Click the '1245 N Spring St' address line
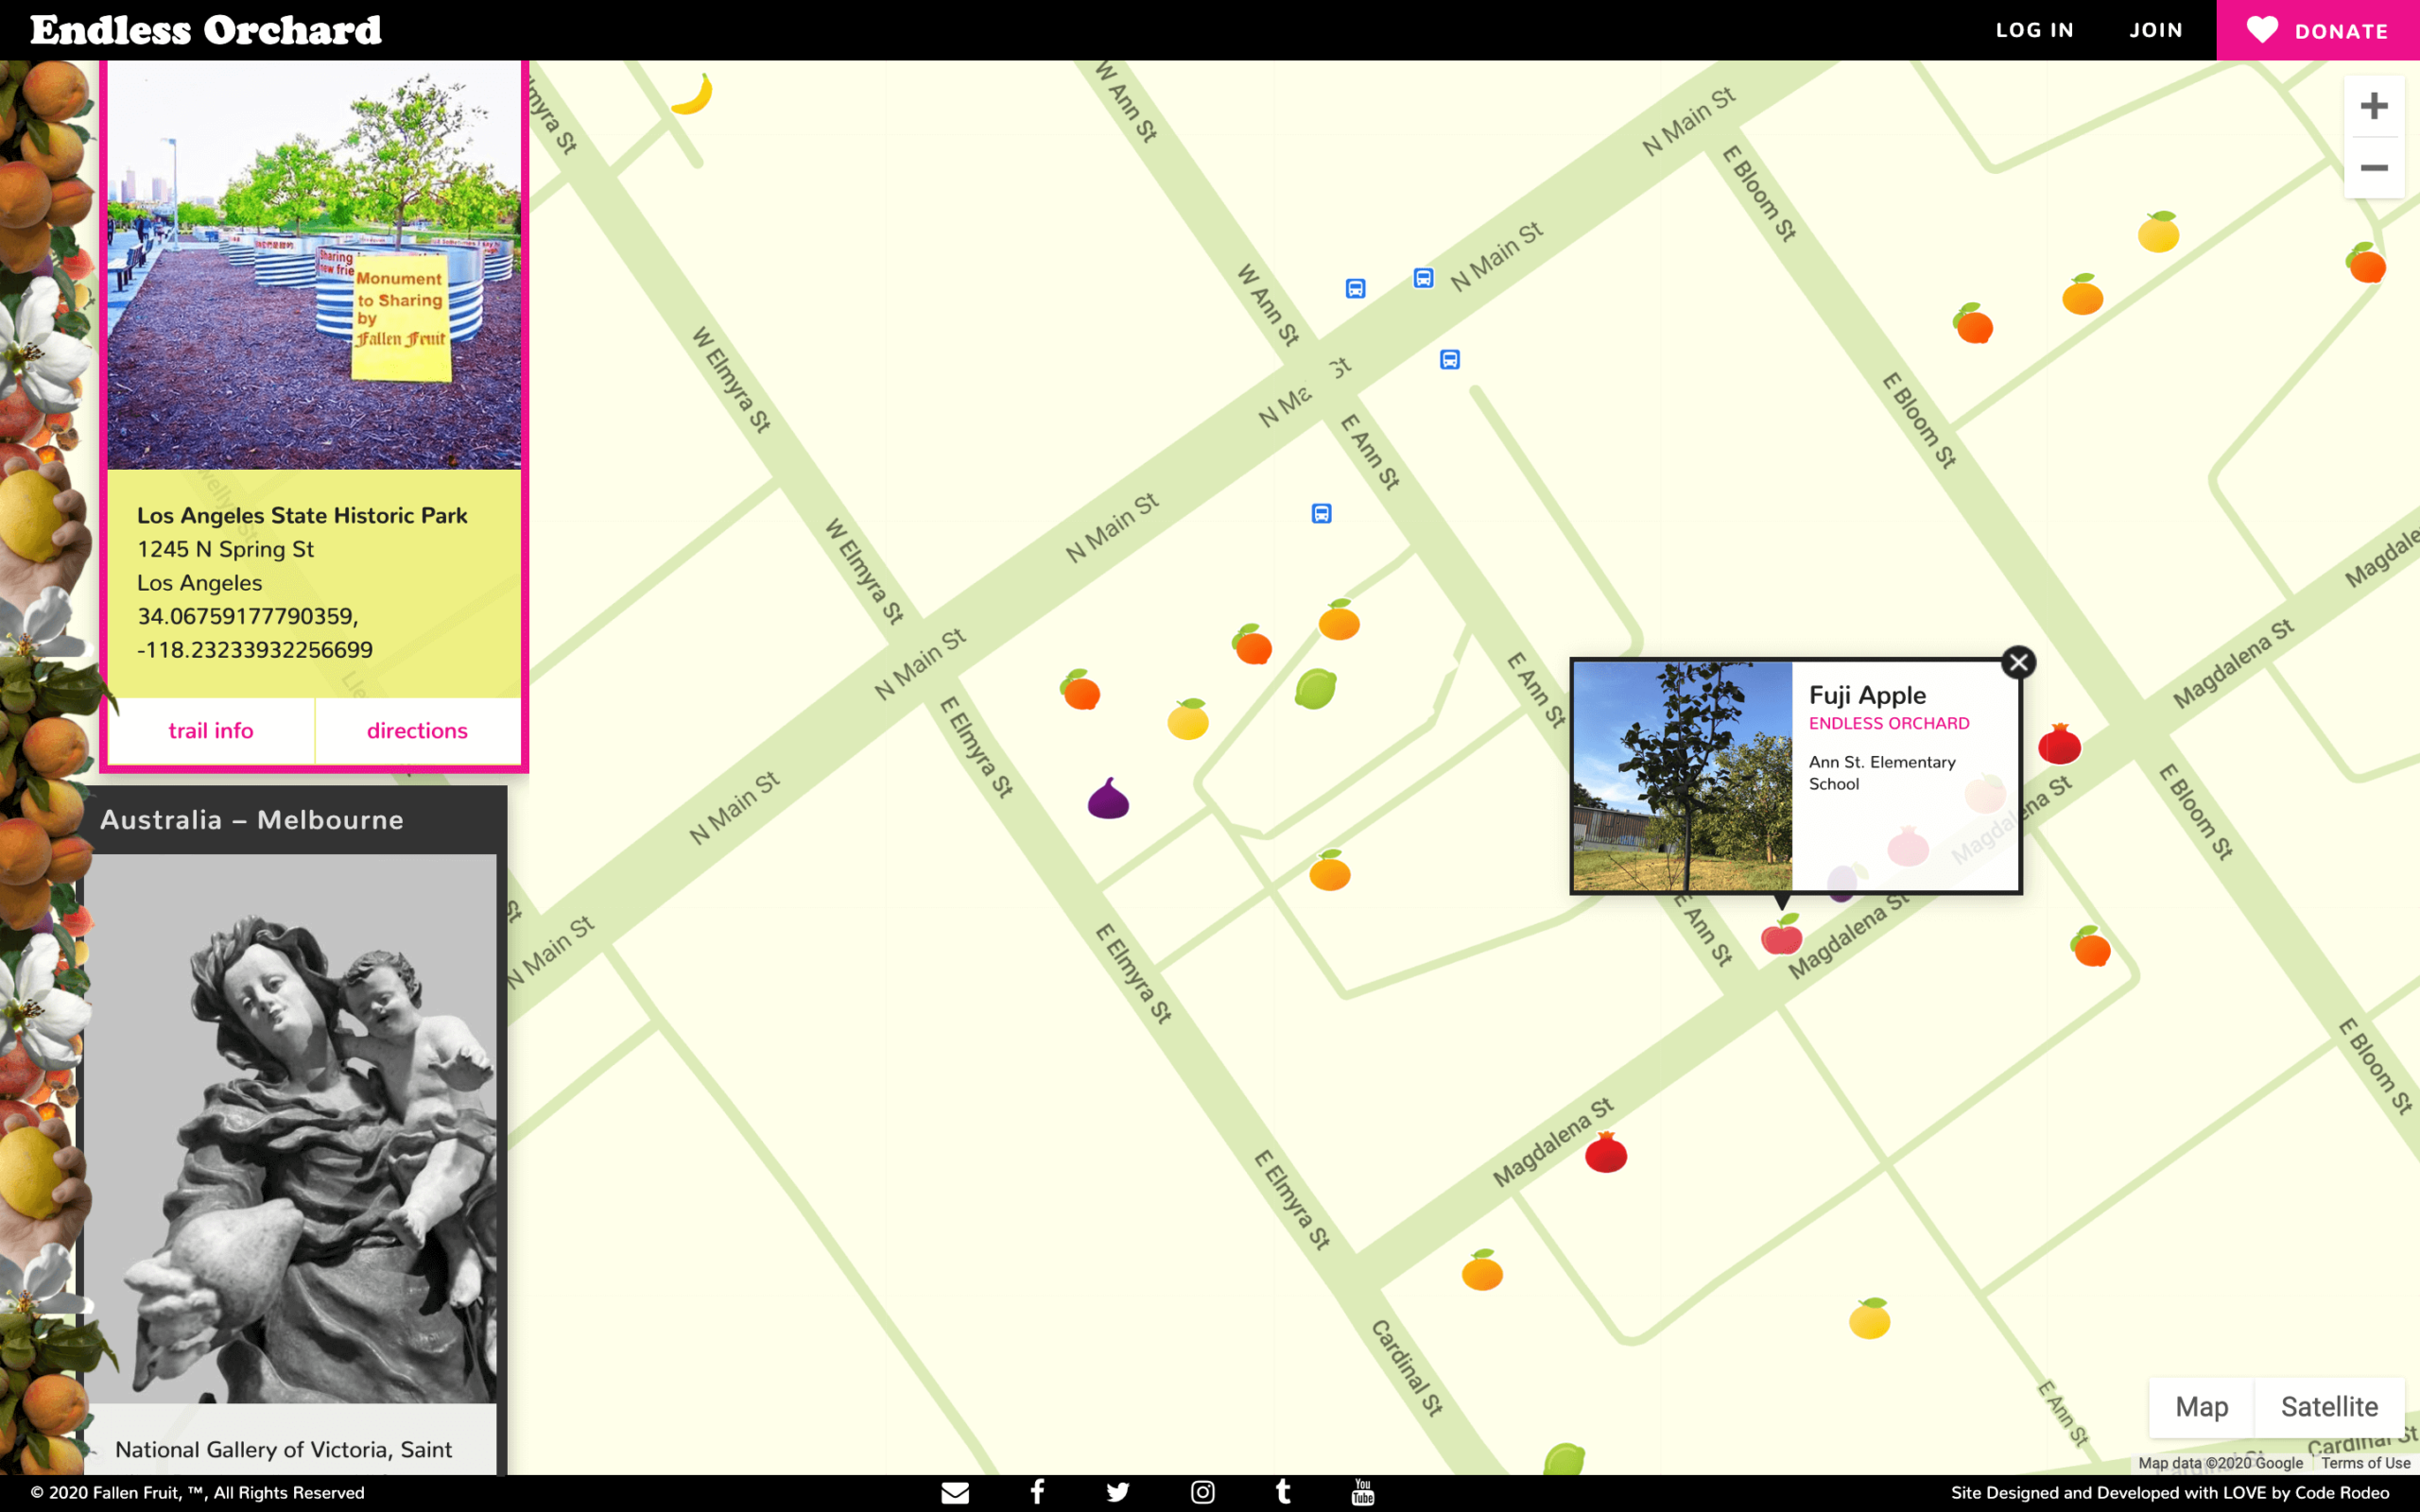Image resolution: width=2420 pixels, height=1512 pixels. pos(225,549)
